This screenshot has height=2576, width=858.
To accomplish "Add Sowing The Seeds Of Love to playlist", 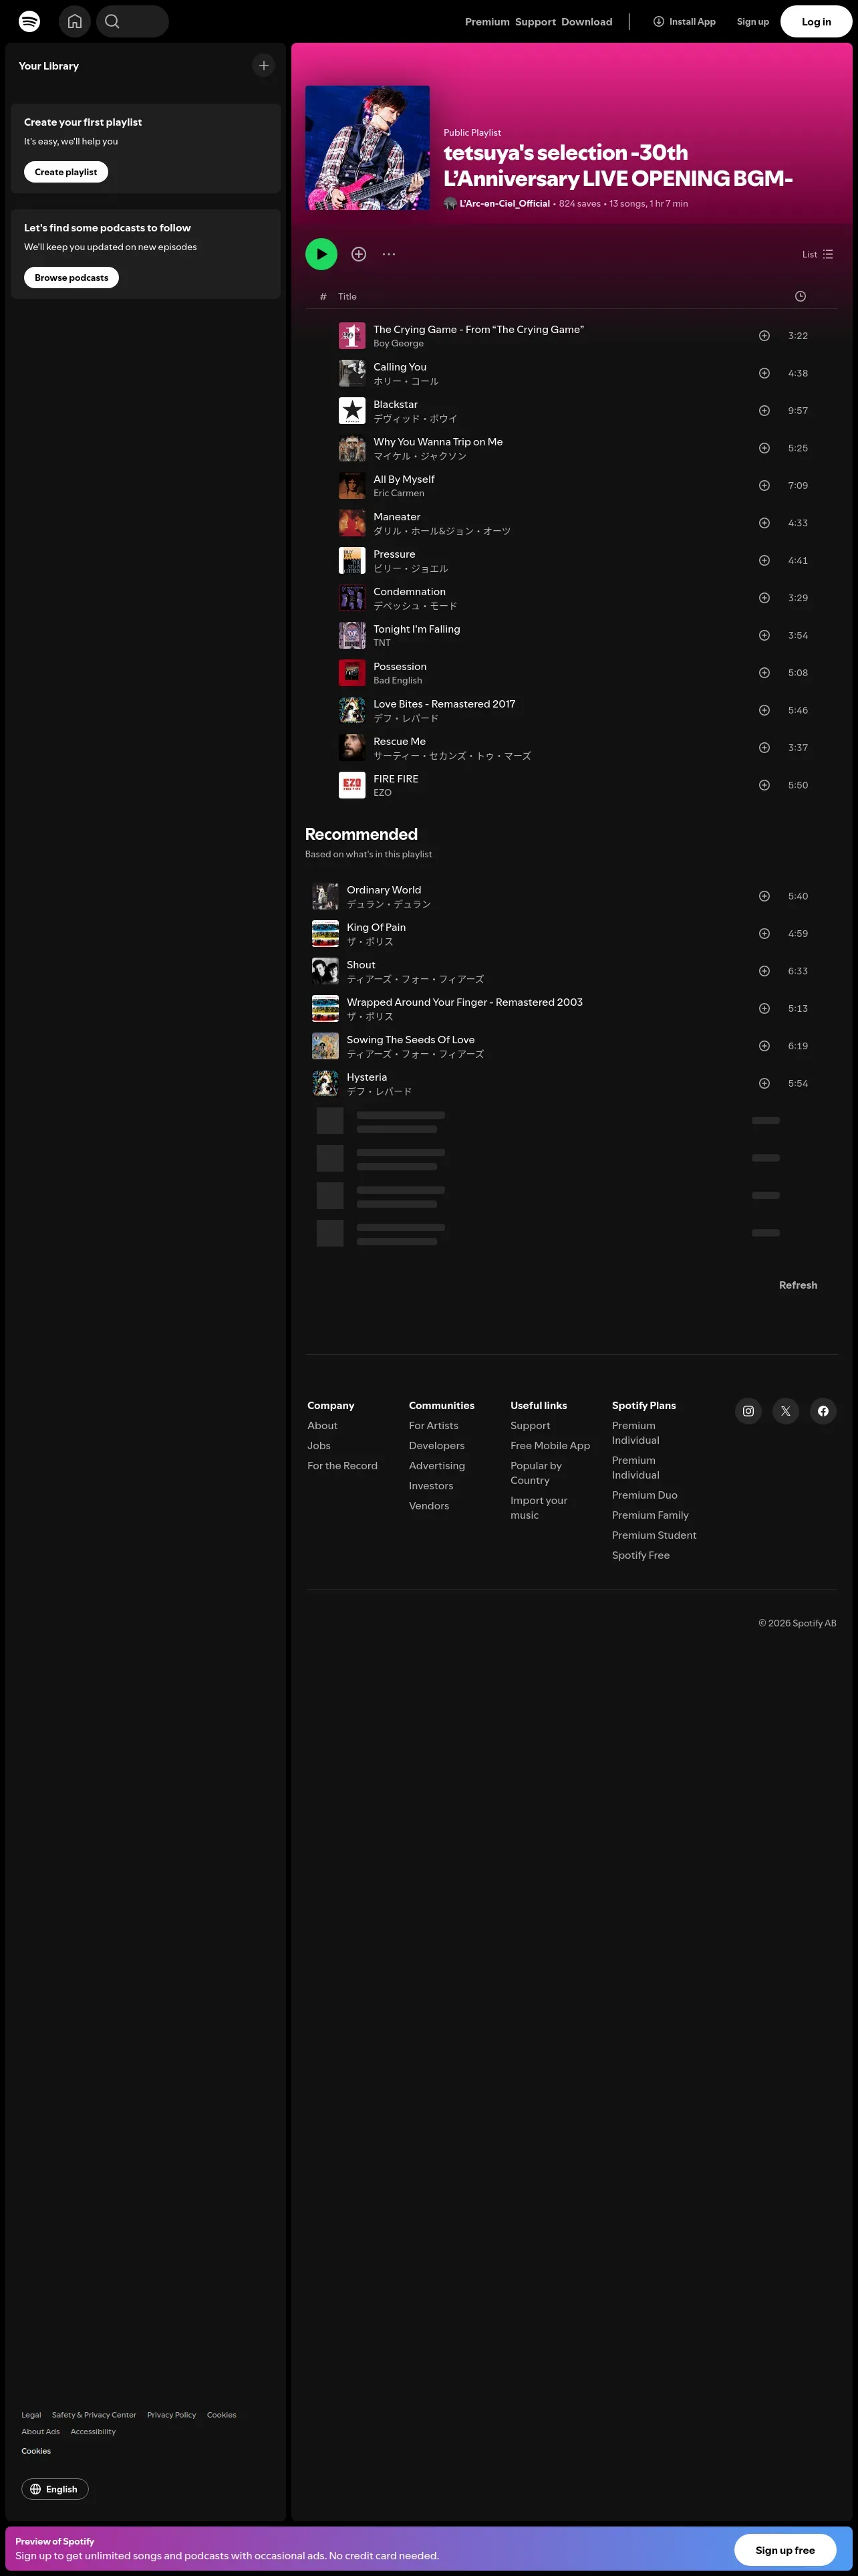I will (x=764, y=1046).
